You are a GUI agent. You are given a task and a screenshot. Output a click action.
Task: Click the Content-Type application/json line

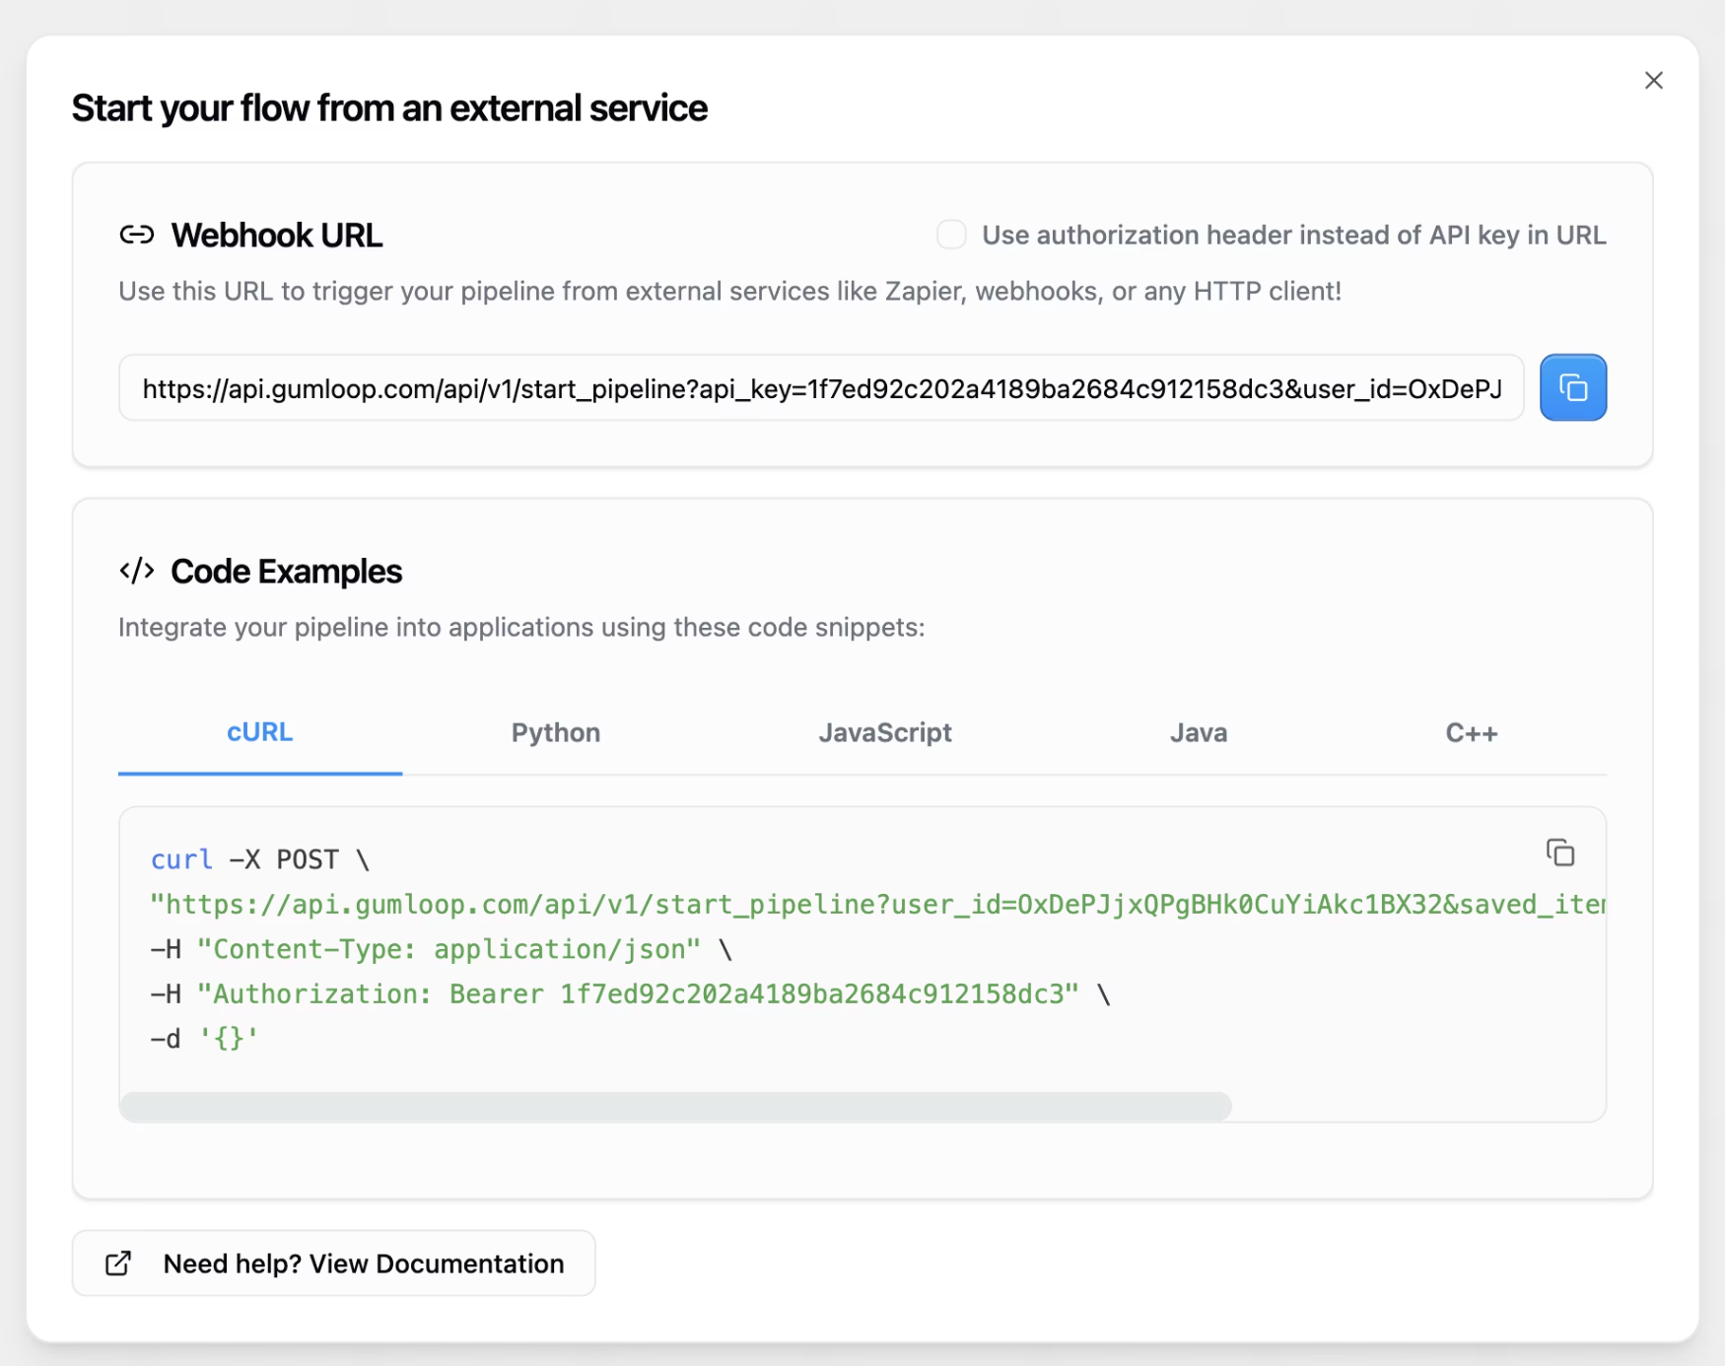(441, 949)
